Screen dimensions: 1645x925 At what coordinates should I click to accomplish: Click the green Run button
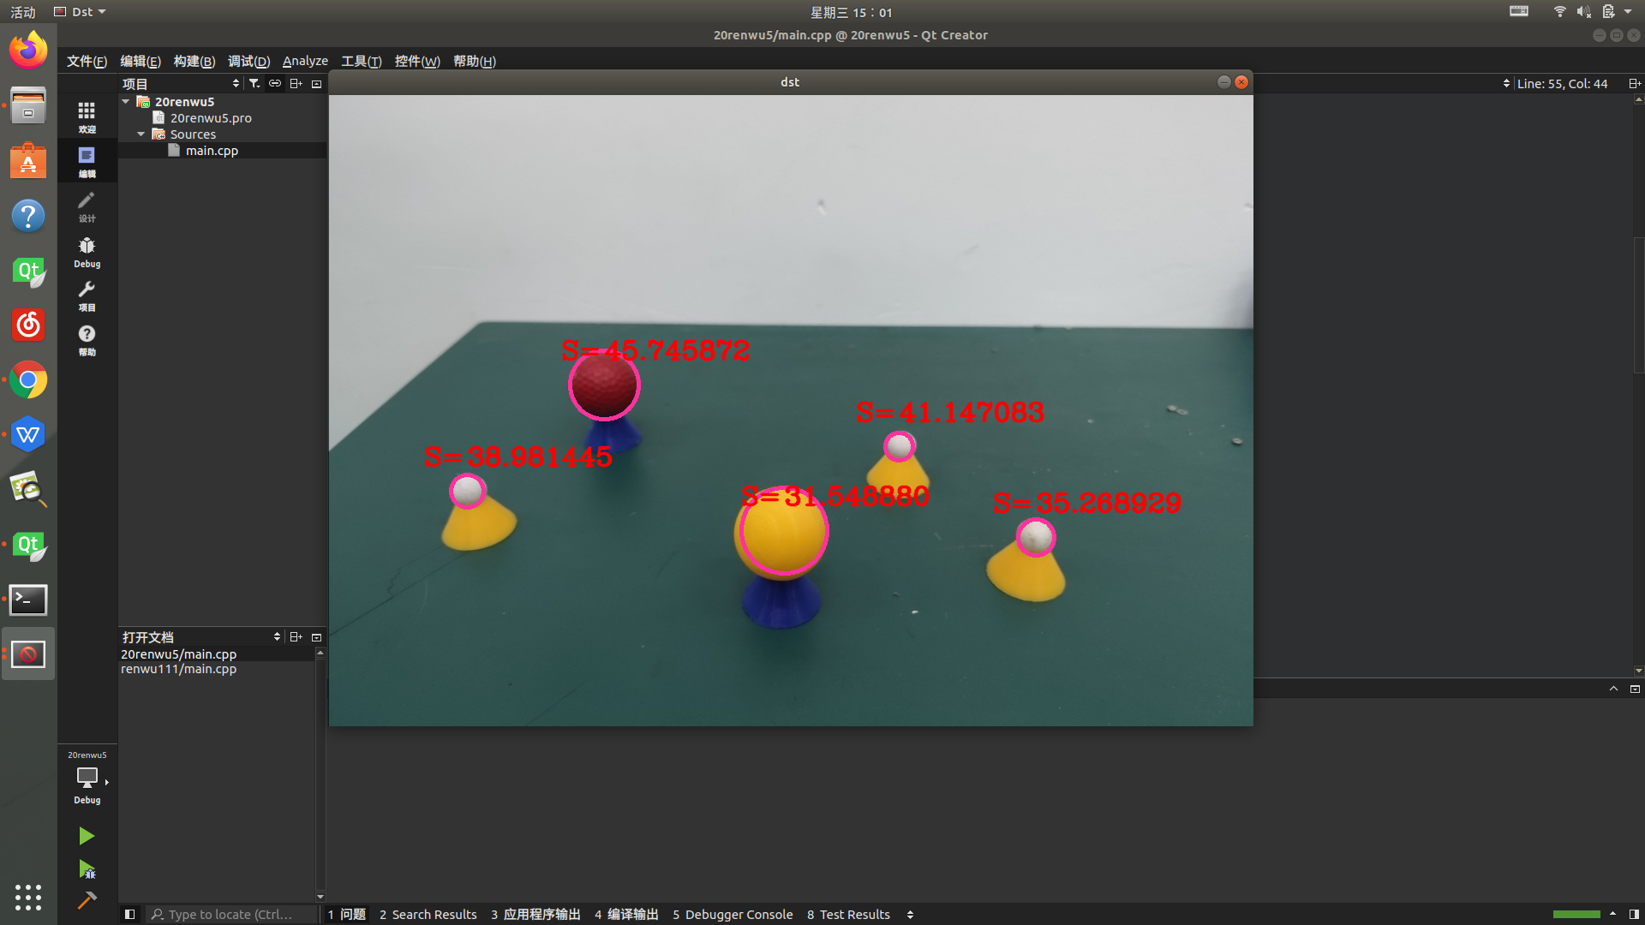pos(87,836)
